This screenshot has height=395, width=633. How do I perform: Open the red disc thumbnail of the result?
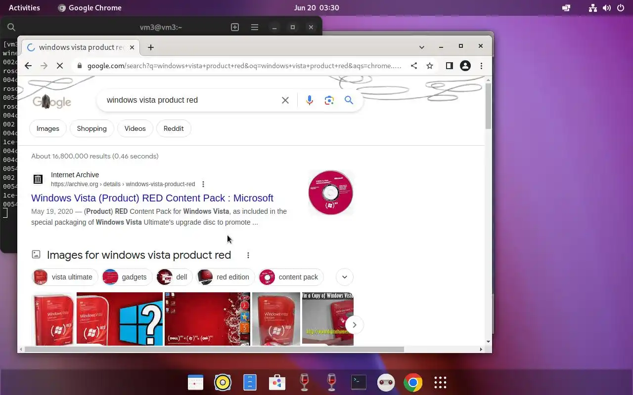[x=331, y=193]
